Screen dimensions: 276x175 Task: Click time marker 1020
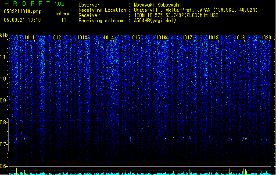[266, 38]
